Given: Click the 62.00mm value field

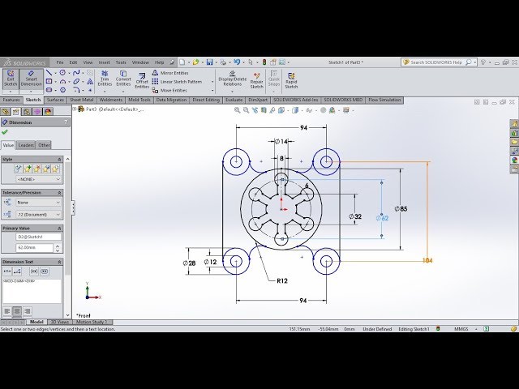Looking at the screenshot, I should [x=34, y=248].
